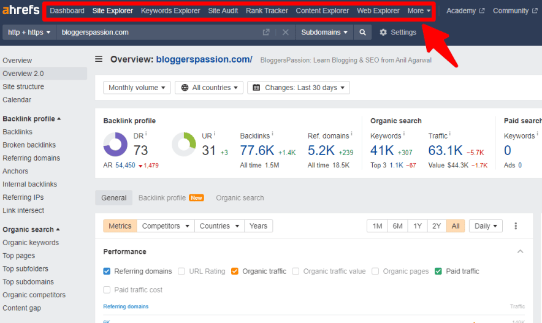This screenshot has width=542, height=323.
Task: Open the bloggerspassion.com/ title link
Action: point(204,59)
